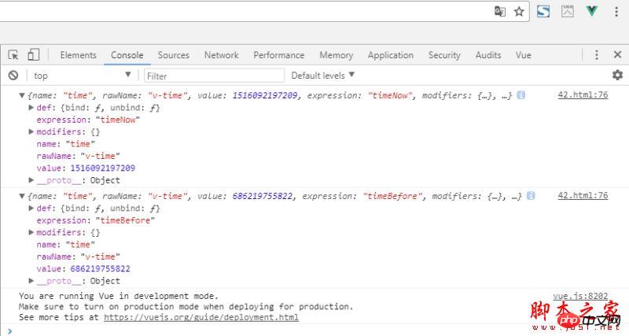Open the Default levels dropdown
The height and width of the screenshot is (336, 629).
pyautogui.click(x=323, y=76)
